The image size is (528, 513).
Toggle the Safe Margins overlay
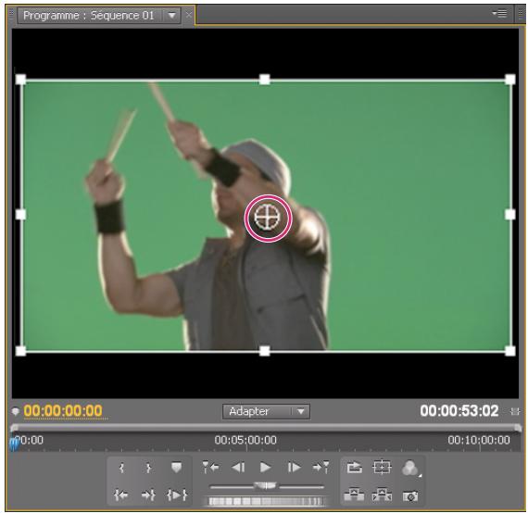click(x=382, y=468)
